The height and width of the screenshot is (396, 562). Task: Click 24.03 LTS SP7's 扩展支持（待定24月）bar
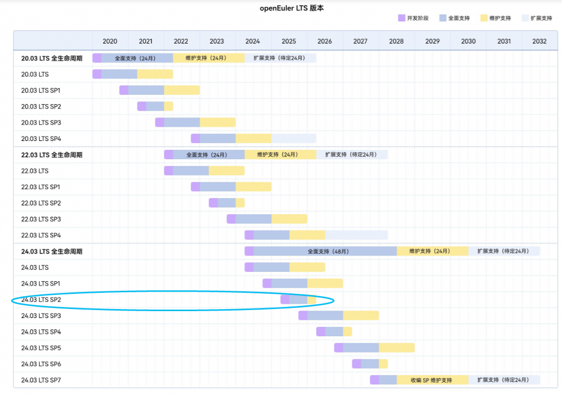[x=504, y=380]
